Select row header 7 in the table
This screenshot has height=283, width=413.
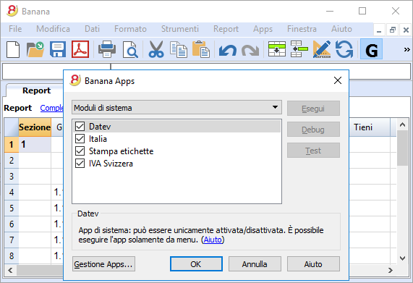point(12,240)
